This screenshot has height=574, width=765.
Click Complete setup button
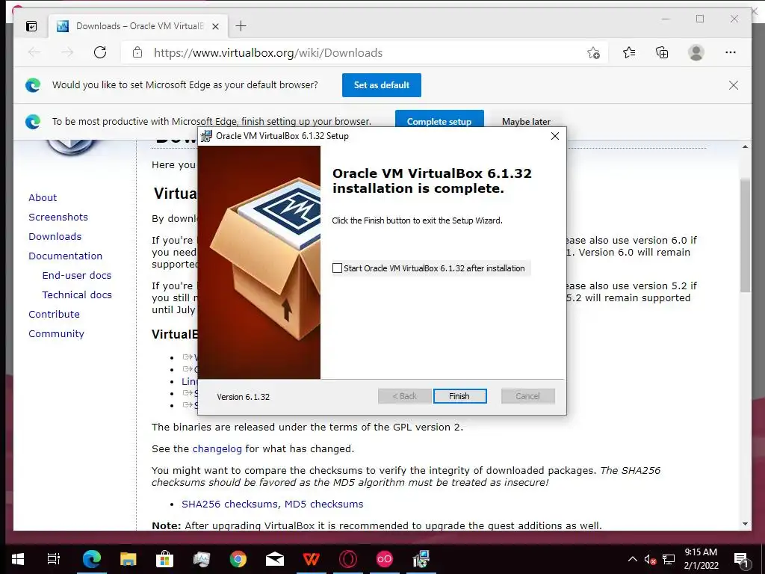tap(439, 120)
